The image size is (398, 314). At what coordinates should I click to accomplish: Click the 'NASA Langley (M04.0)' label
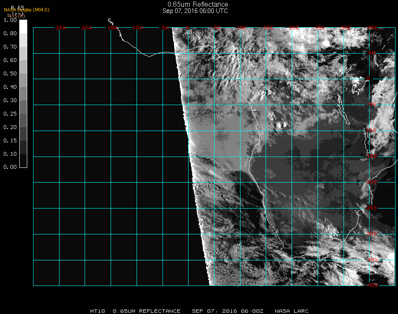pos(26,10)
